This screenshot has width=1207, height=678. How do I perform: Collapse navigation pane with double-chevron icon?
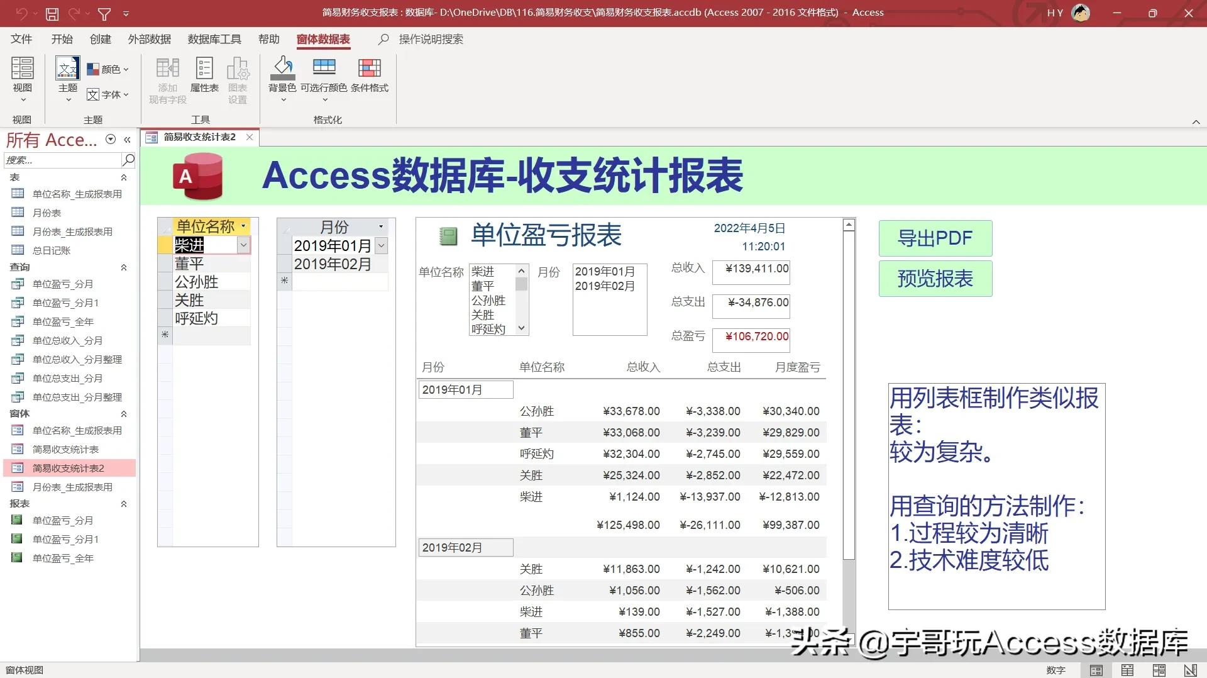coord(127,140)
